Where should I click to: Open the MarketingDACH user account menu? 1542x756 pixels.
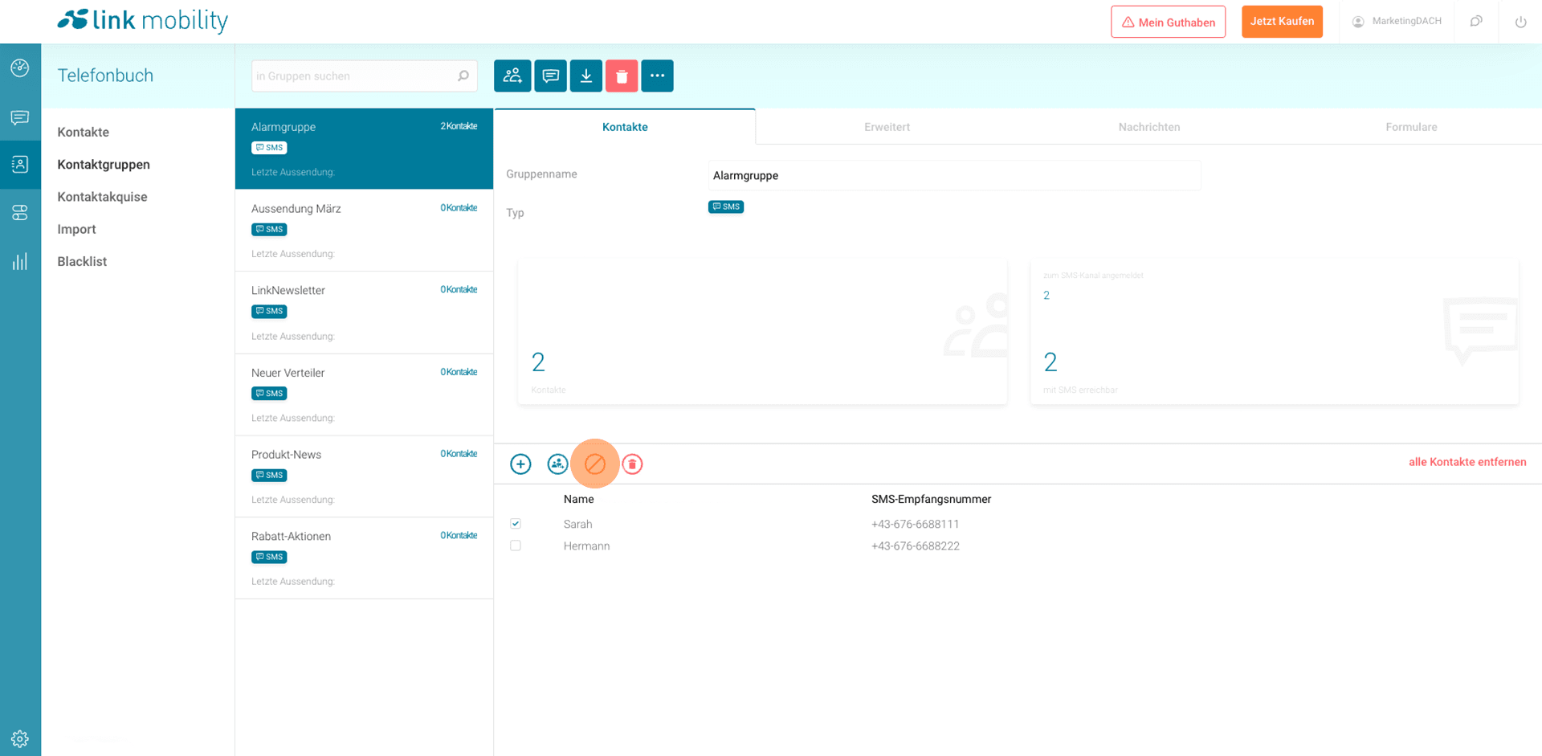pyautogui.click(x=1397, y=22)
